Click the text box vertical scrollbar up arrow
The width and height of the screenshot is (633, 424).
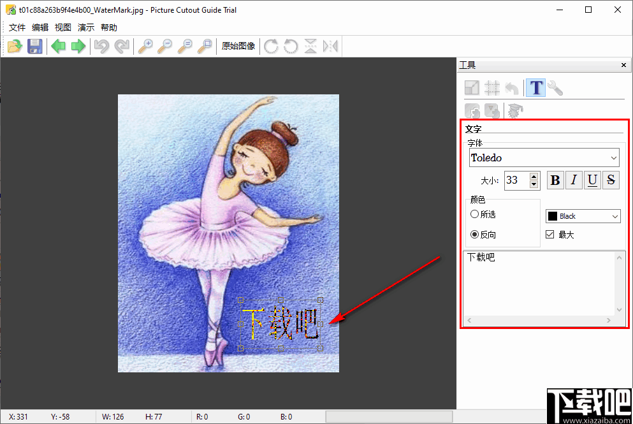click(619, 258)
